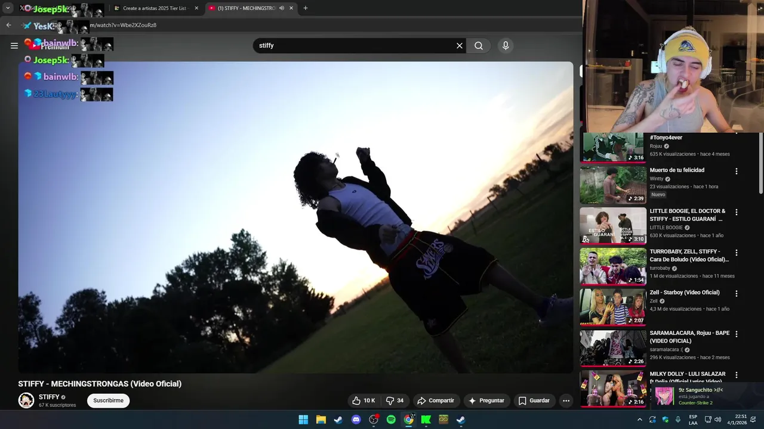The height and width of the screenshot is (429, 764).
Task: Click the address bar URL
Action: click(123, 25)
